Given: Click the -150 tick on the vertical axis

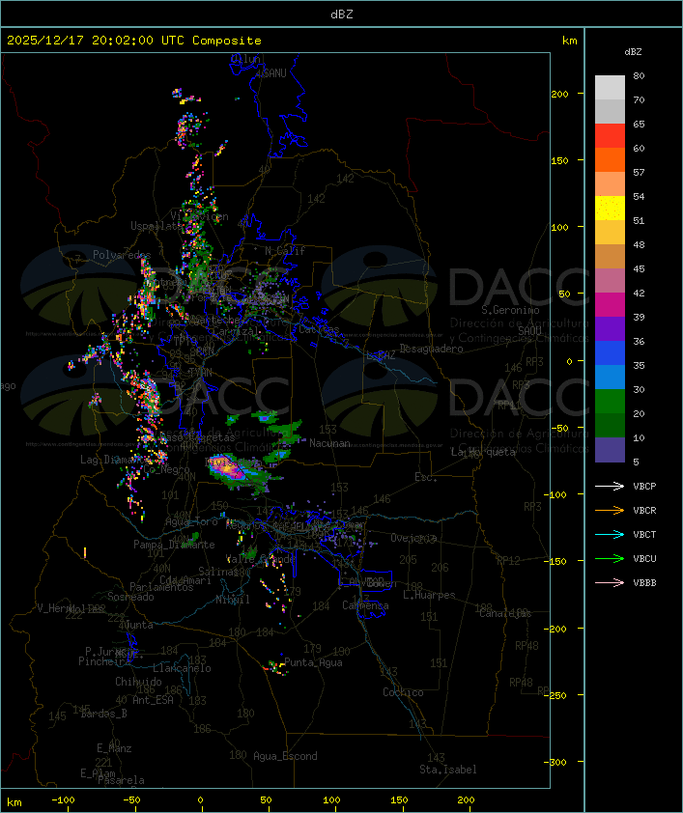Looking at the screenshot, I should point(555,562).
